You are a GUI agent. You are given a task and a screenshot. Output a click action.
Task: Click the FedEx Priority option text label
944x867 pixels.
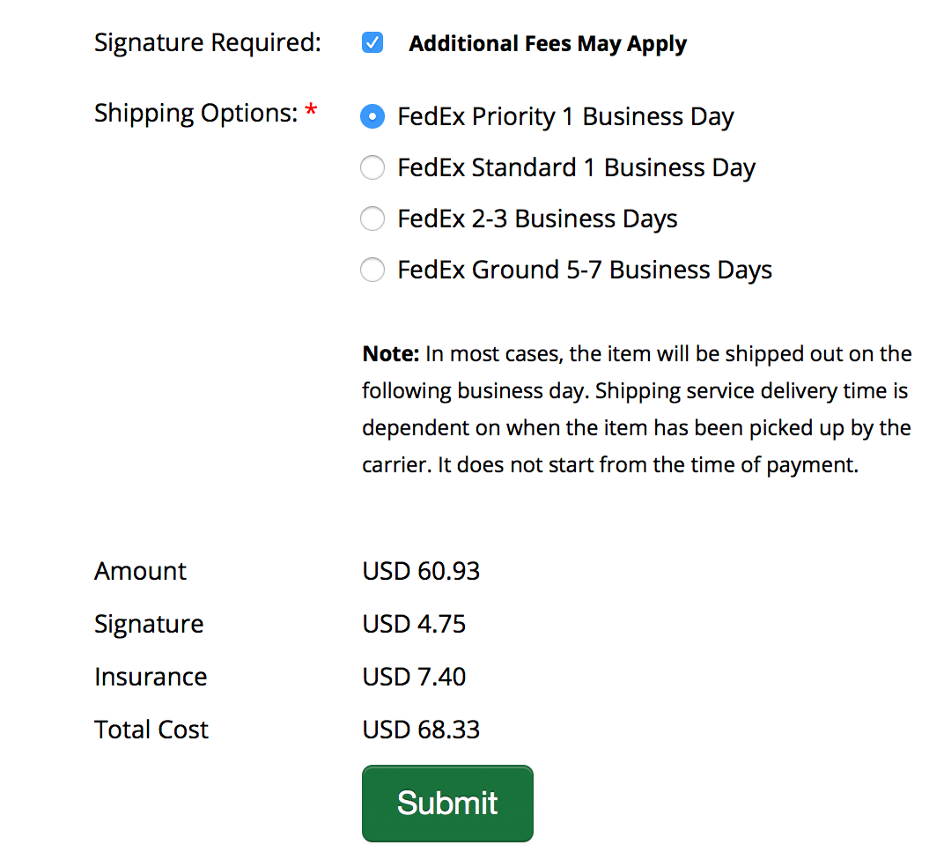click(565, 116)
